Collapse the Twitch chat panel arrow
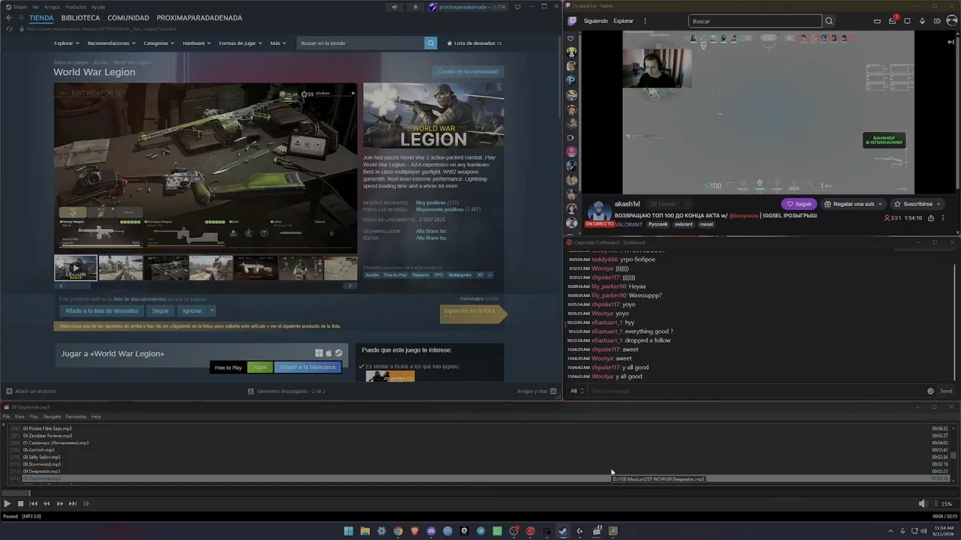961x540 pixels. click(x=950, y=42)
